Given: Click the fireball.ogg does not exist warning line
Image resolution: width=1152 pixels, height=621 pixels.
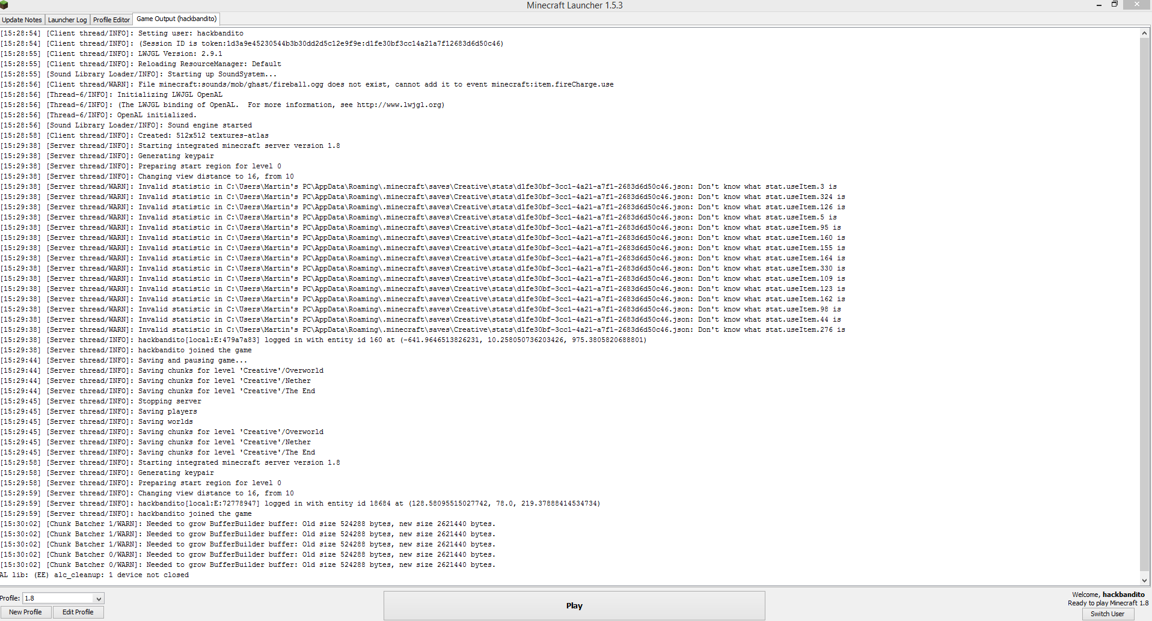Looking at the screenshot, I should (307, 85).
